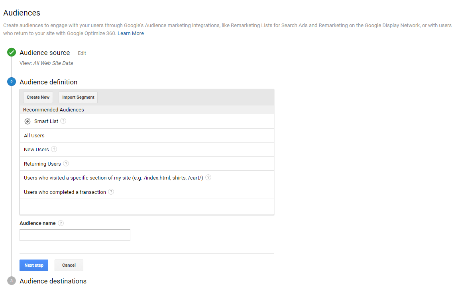Click help icon for specific section visitors
The width and height of the screenshot is (456, 291).
208,178
